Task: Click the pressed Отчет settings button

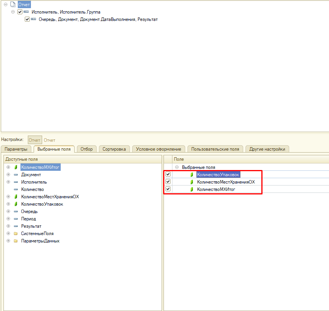Action: [x=35, y=140]
